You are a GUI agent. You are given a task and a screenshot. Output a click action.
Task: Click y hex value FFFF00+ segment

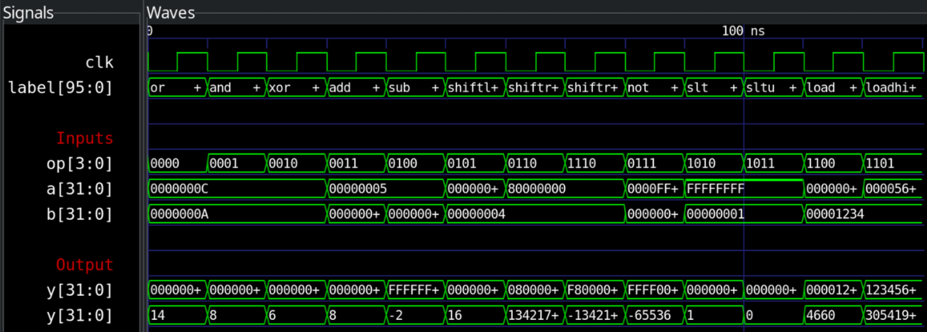click(654, 290)
